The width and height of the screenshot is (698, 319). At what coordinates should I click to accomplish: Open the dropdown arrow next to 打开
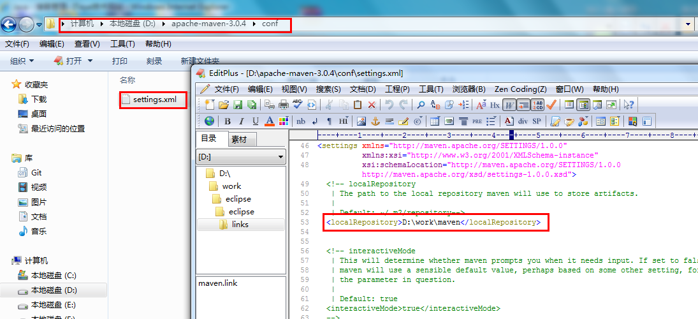coord(90,61)
